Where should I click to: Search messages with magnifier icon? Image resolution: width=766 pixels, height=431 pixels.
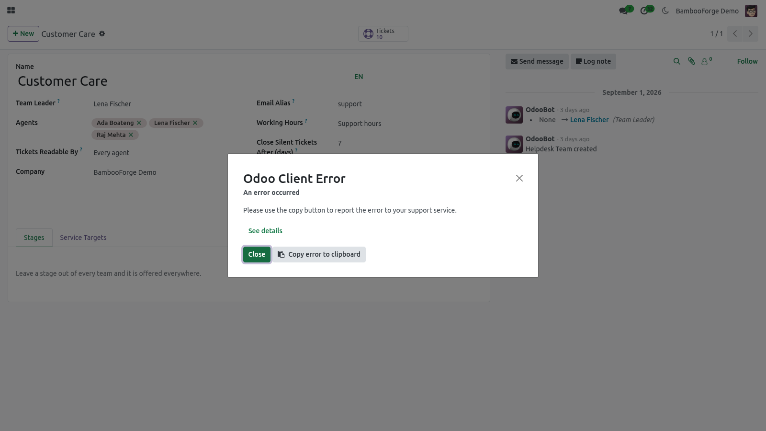pos(676,61)
